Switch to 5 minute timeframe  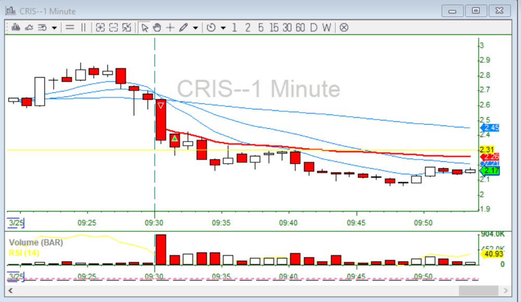(260, 28)
